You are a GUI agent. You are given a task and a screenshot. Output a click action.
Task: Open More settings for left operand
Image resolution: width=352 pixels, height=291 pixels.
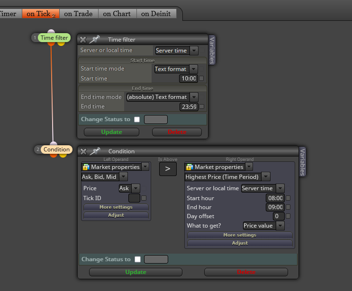click(x=116, y=207)
